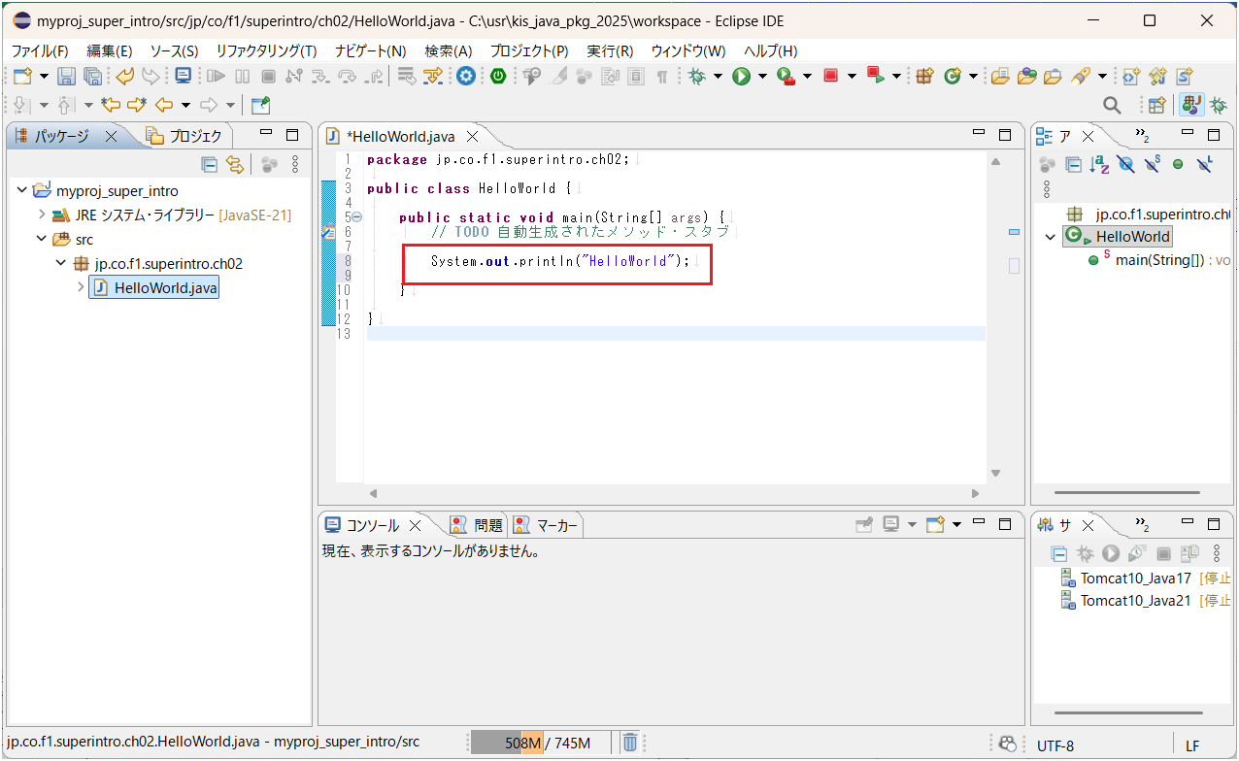Toggle Link with Editor in the Package Explorer
This screenshot has height=761, width=1239.
pos(234,164)
